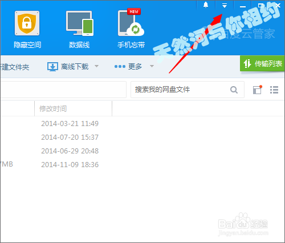
Task: Open the 手机忘带 phone tool
Action: click(131, 29)
